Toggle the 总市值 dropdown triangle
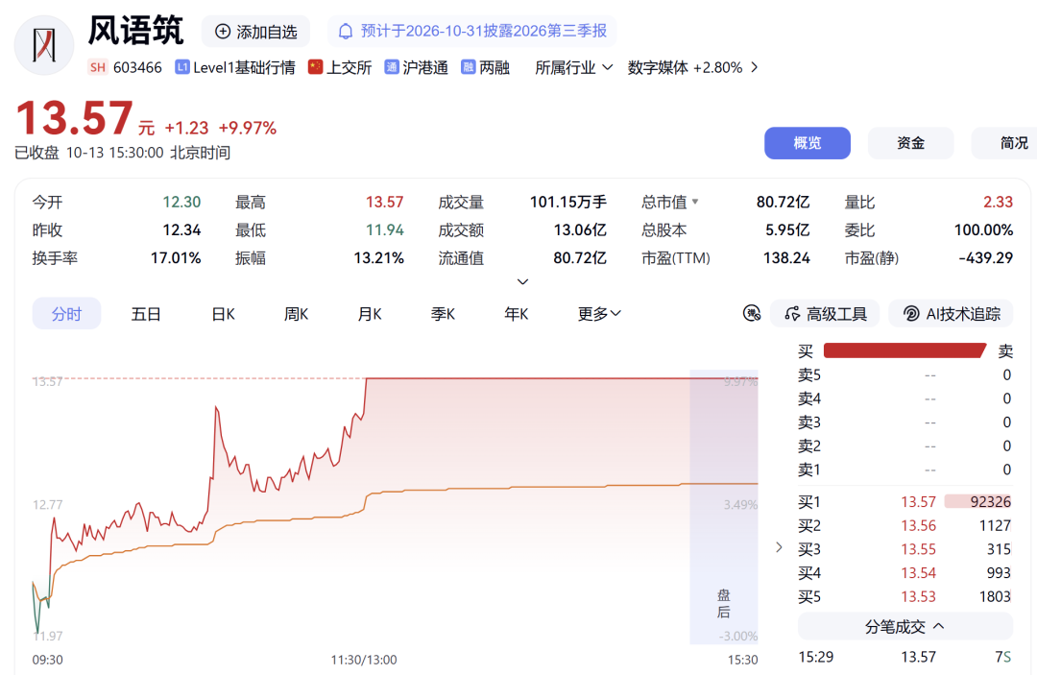 click(695, 202)
